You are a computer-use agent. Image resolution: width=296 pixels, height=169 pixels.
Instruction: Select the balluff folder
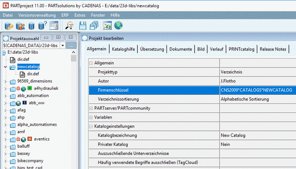pos(23,146)
